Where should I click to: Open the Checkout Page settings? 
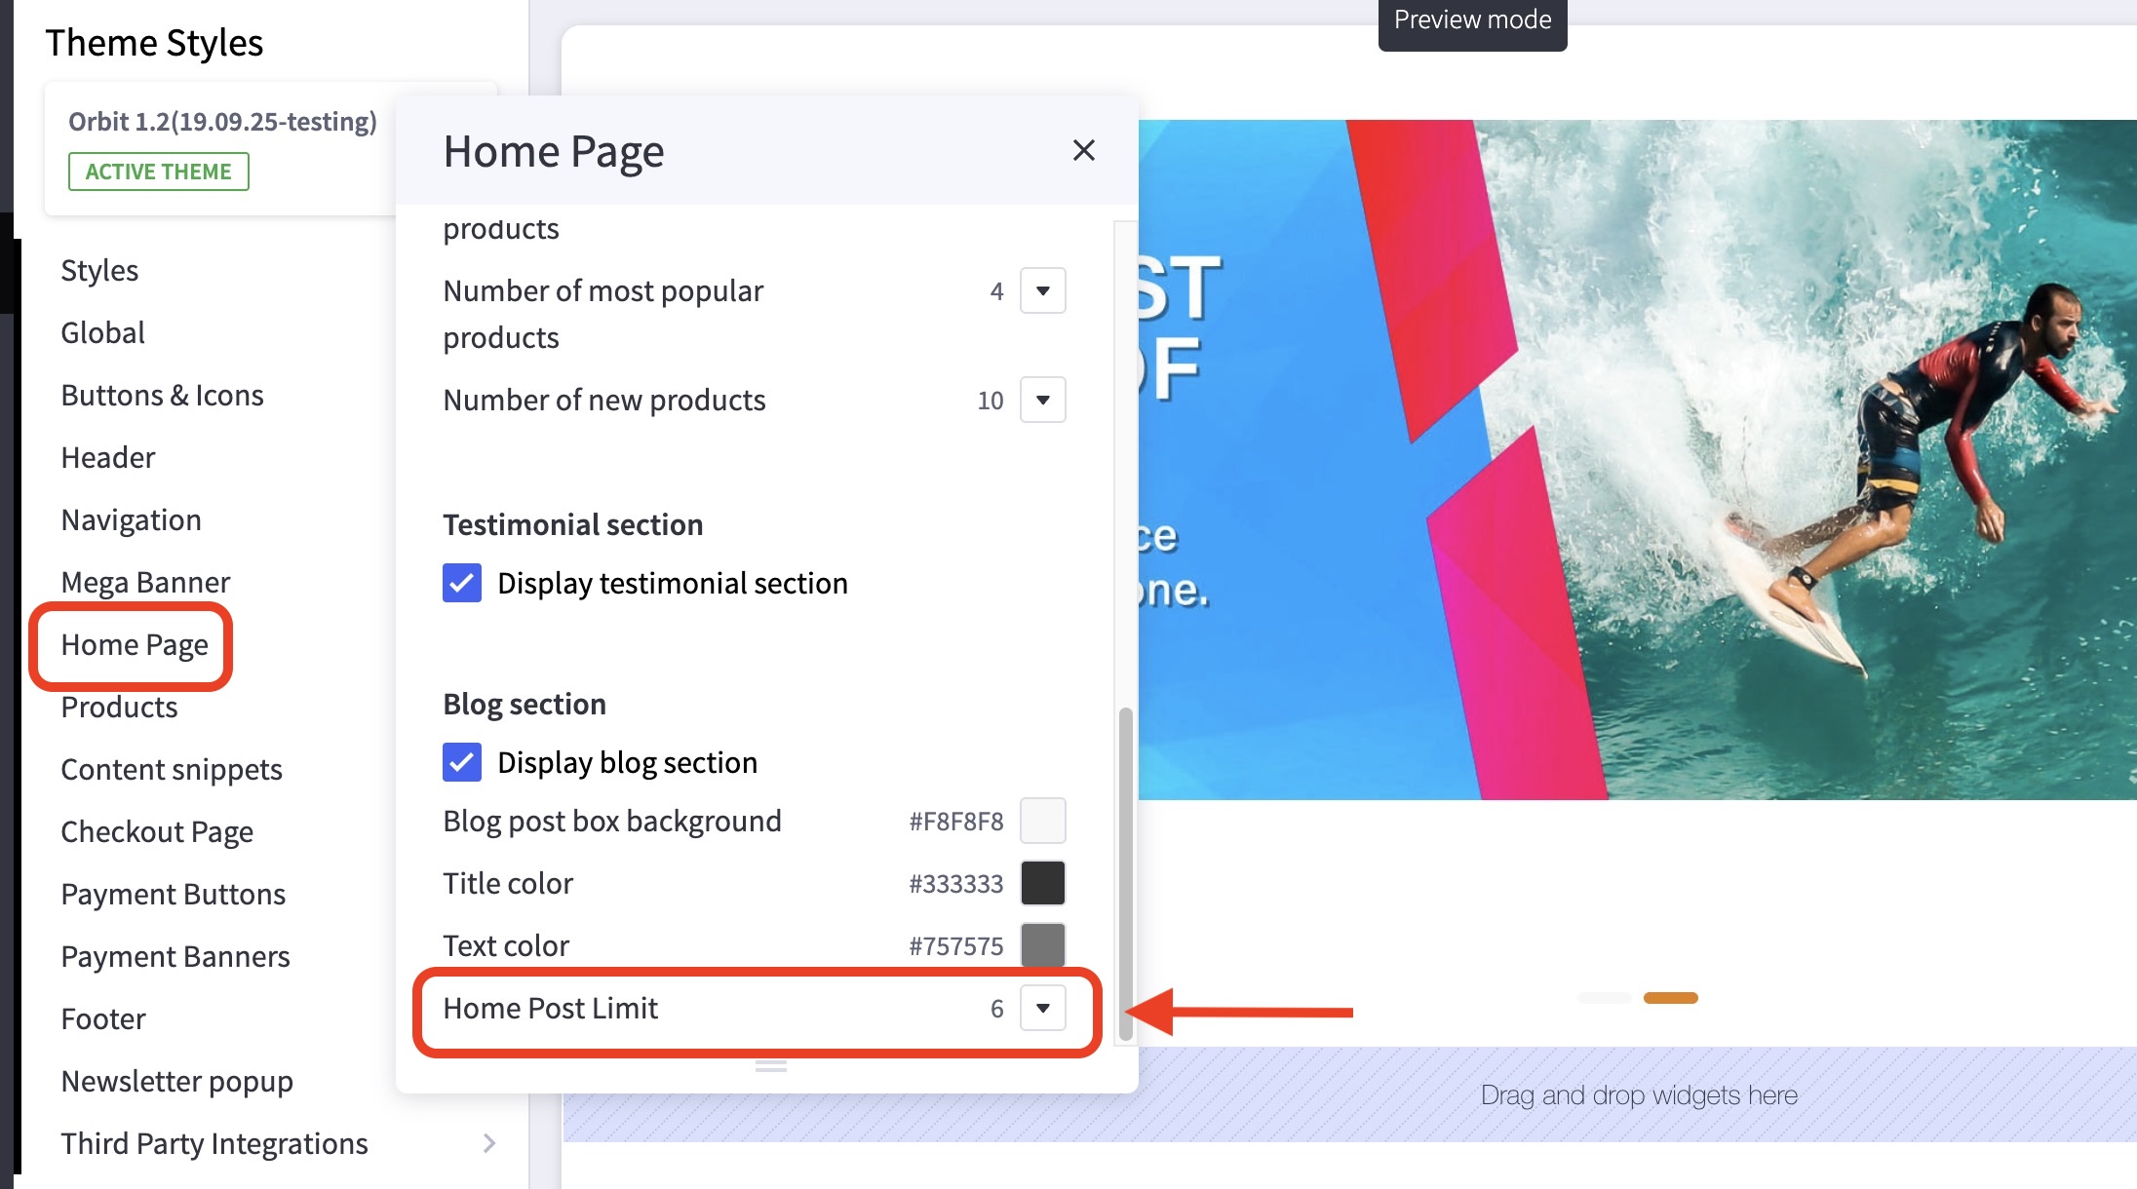(157, 831)
